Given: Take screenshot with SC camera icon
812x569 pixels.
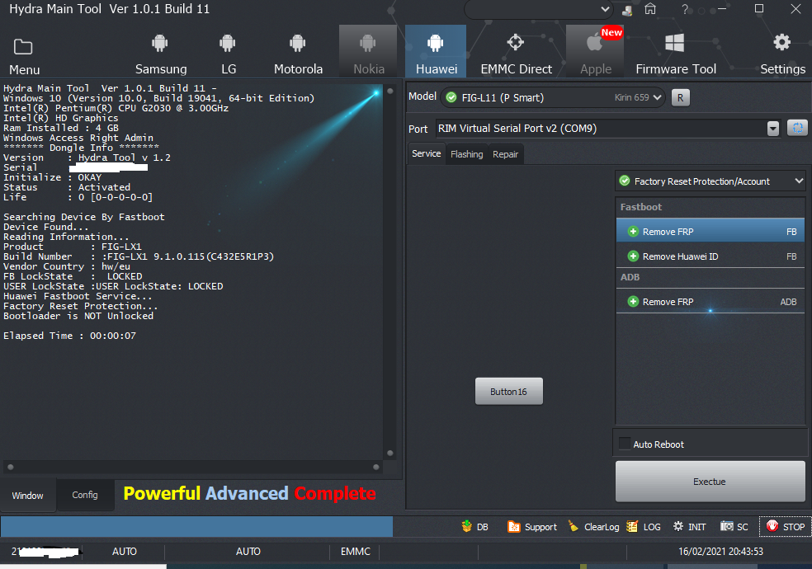Looking at the screenshot, I should [x=726, y=527].
